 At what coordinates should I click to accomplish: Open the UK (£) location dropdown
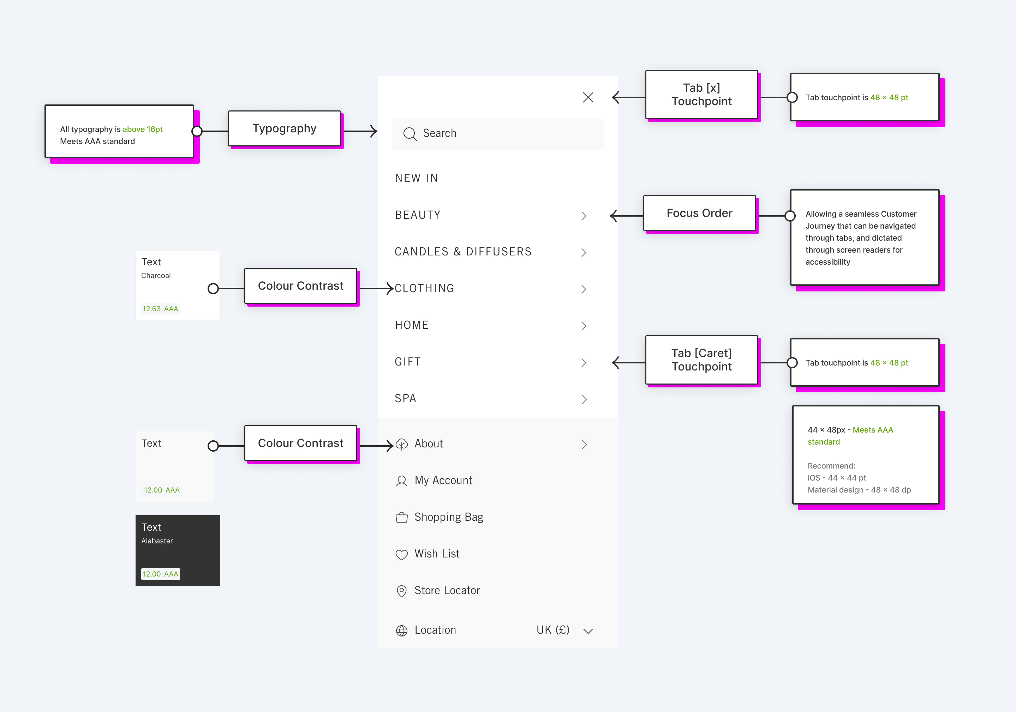tap(588, 630)
